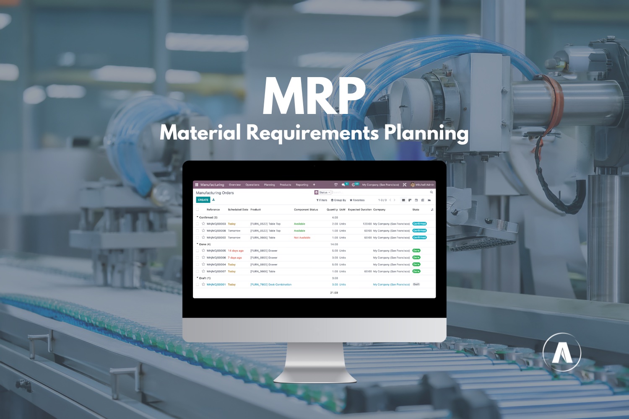Screen dimensions: 629x419
Task: Tick the checkbox for WH/MO/00008
Action: pyautogui.click(x=198, y=230)
